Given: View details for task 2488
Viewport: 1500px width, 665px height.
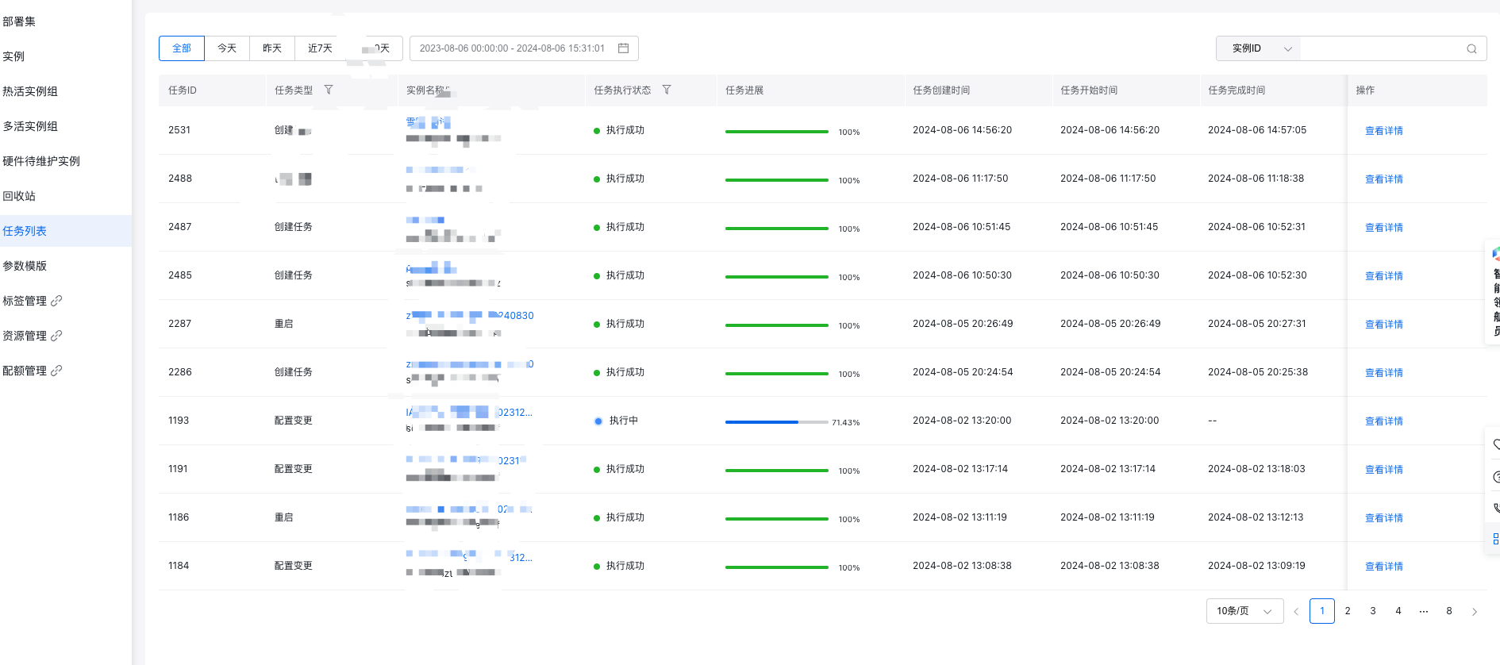Looking at the screenshot, I should point(1383,179).
